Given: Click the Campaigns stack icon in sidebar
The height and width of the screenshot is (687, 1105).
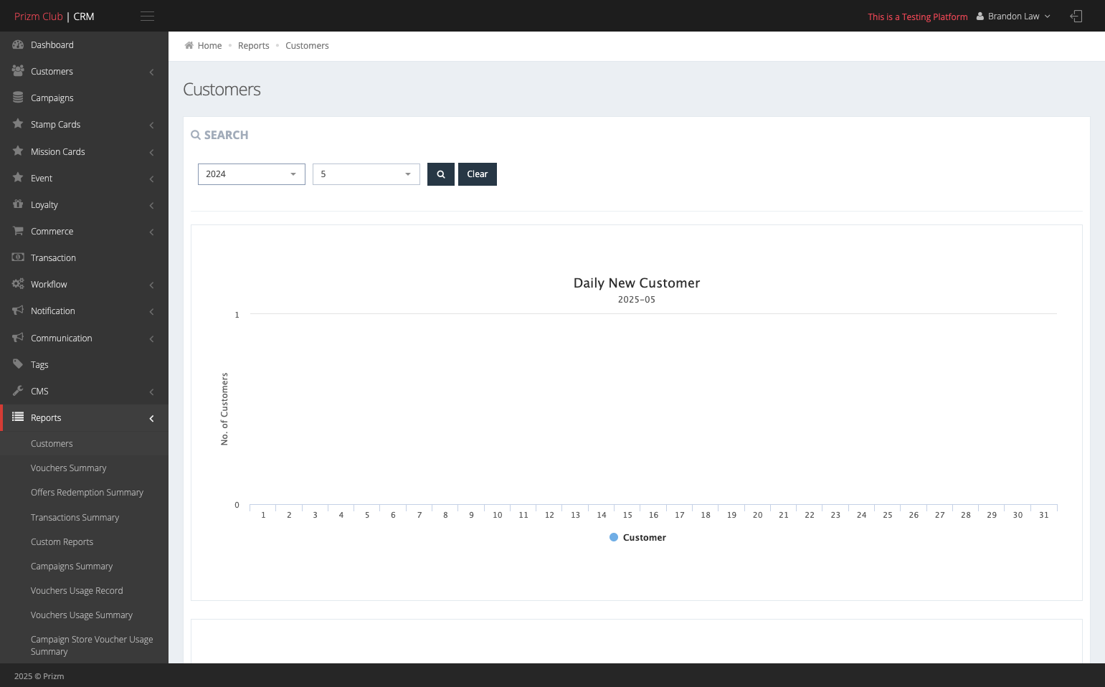Looking at the screenshot, I should (x=18, y=98).
